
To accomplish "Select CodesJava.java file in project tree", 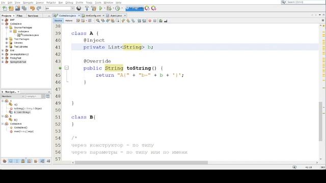I will pyautogui.click(x=31, y=35).
